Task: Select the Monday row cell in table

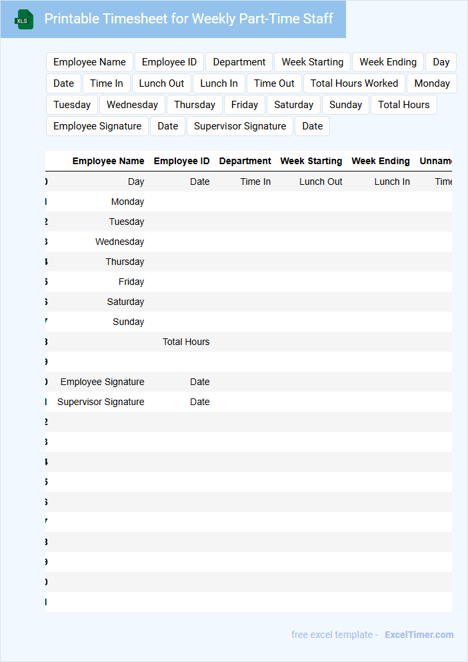Action: [128, 202]
